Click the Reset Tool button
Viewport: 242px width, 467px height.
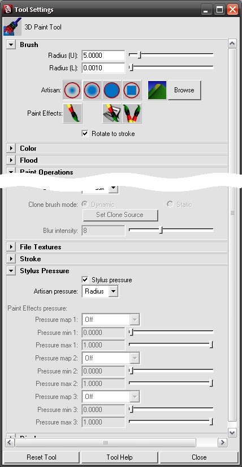pos(42,457)
